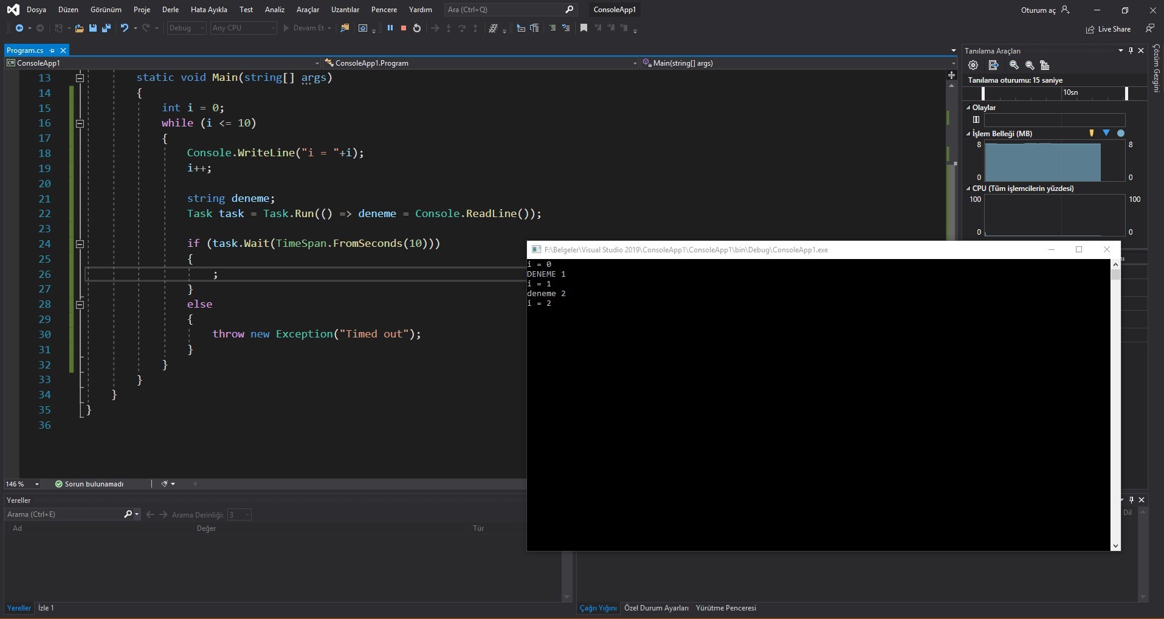Open the Uzantılar menu
1164x619 pixels.
pos(345,10)
